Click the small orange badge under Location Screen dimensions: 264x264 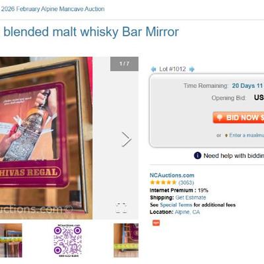[156, 223]
